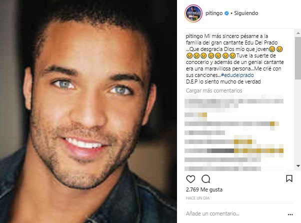
Task: Click scrollbar up arrow in comments
Action: (x=298, y=33)
